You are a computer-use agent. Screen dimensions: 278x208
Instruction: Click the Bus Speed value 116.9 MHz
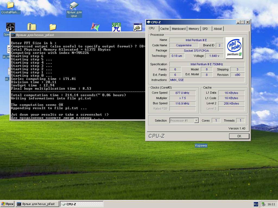[x=182, y=103]
